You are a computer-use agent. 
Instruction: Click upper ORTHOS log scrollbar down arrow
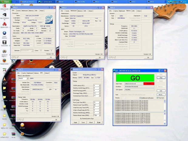165,111
